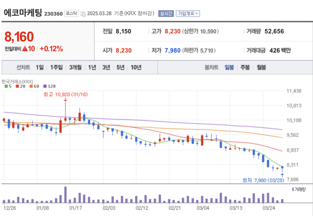
Task: Select the 5년 line chart tab
Action: [120, 67]
